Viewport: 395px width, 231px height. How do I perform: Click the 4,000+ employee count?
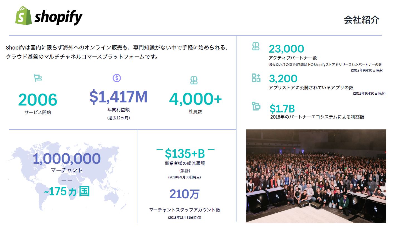[x=195, y=99]
